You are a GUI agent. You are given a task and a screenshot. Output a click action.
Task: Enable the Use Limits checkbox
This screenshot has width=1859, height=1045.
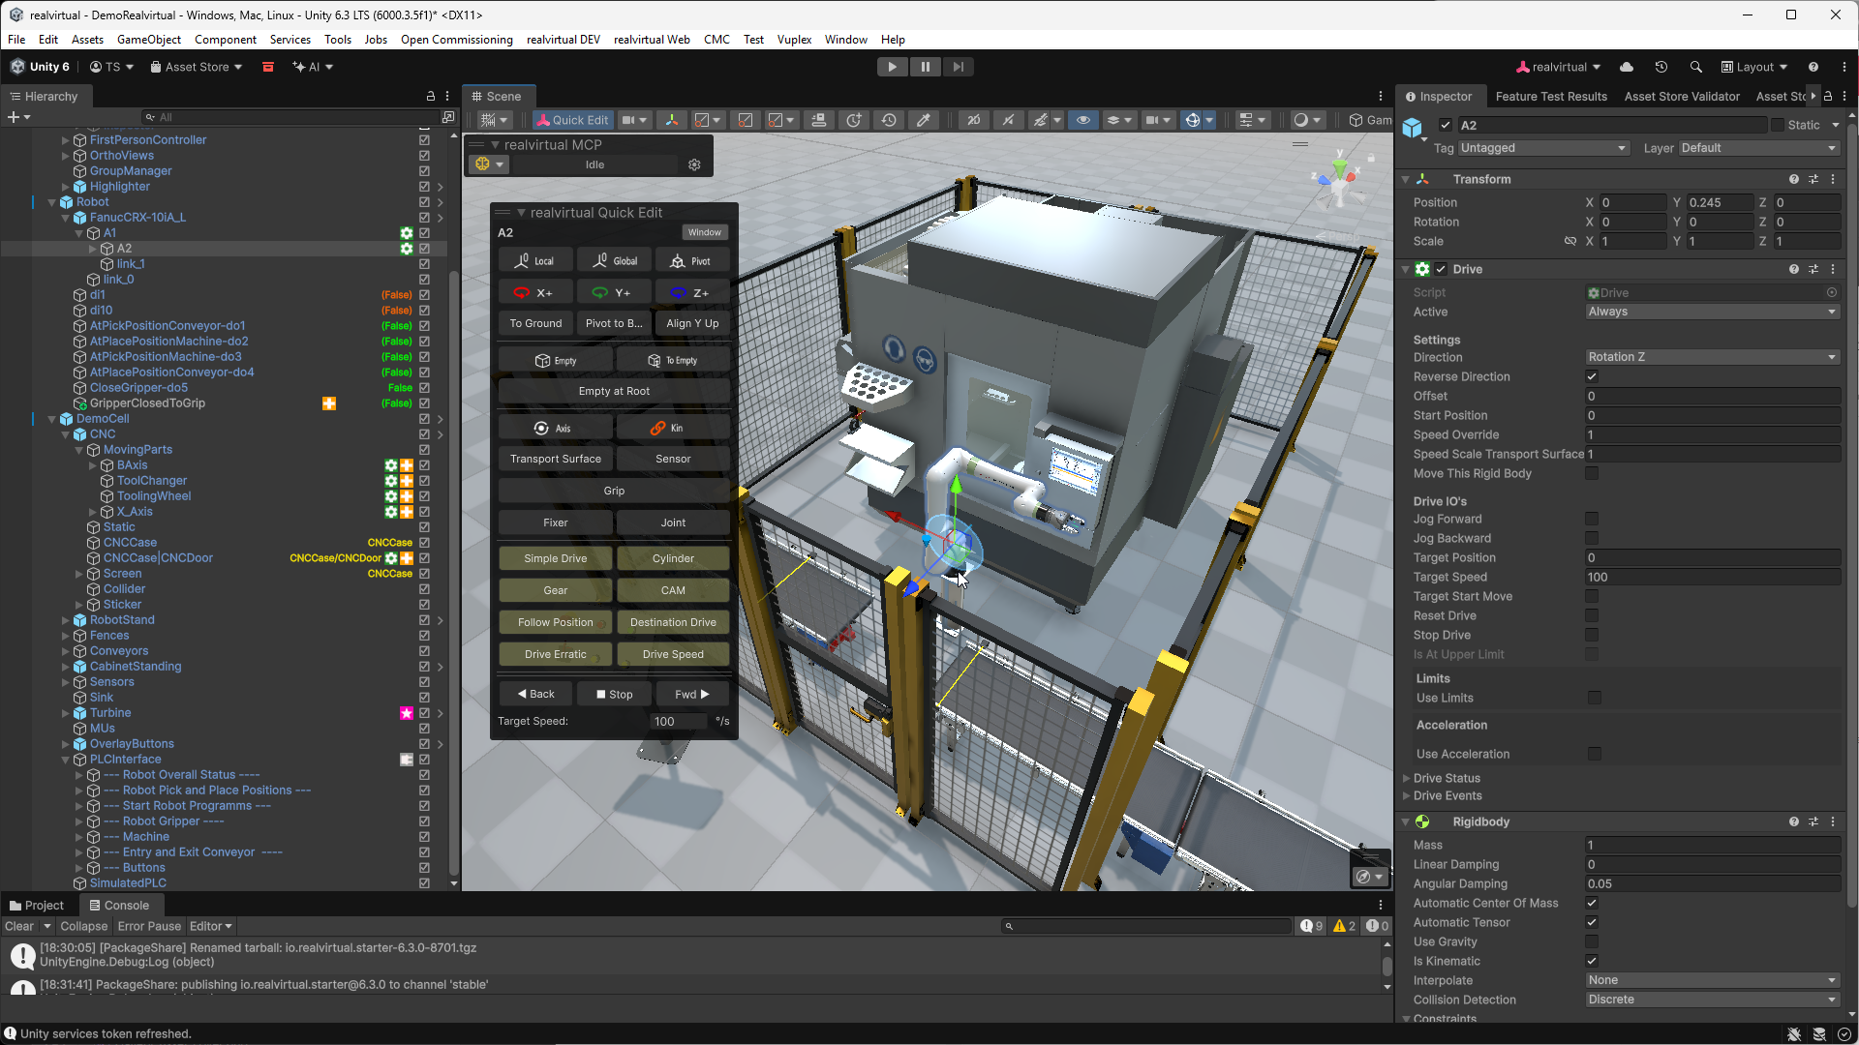click(1594, 698)
